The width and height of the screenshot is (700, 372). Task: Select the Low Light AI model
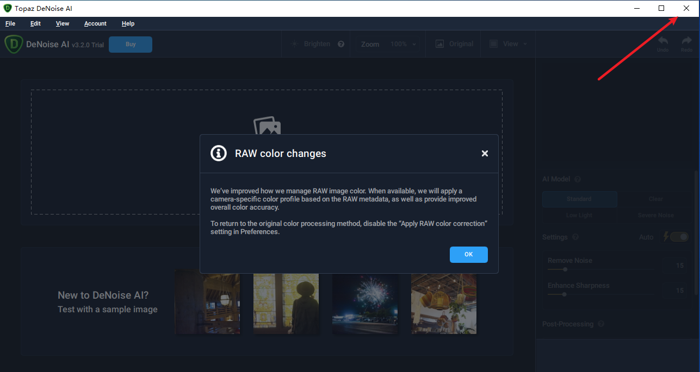579,215
